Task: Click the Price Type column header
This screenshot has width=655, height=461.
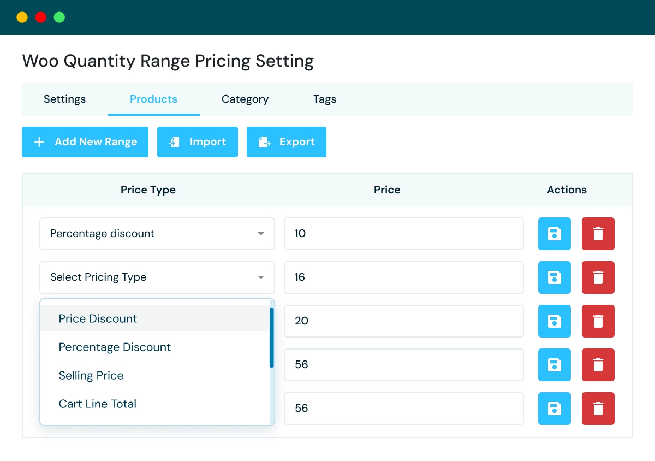Action: 148,190
